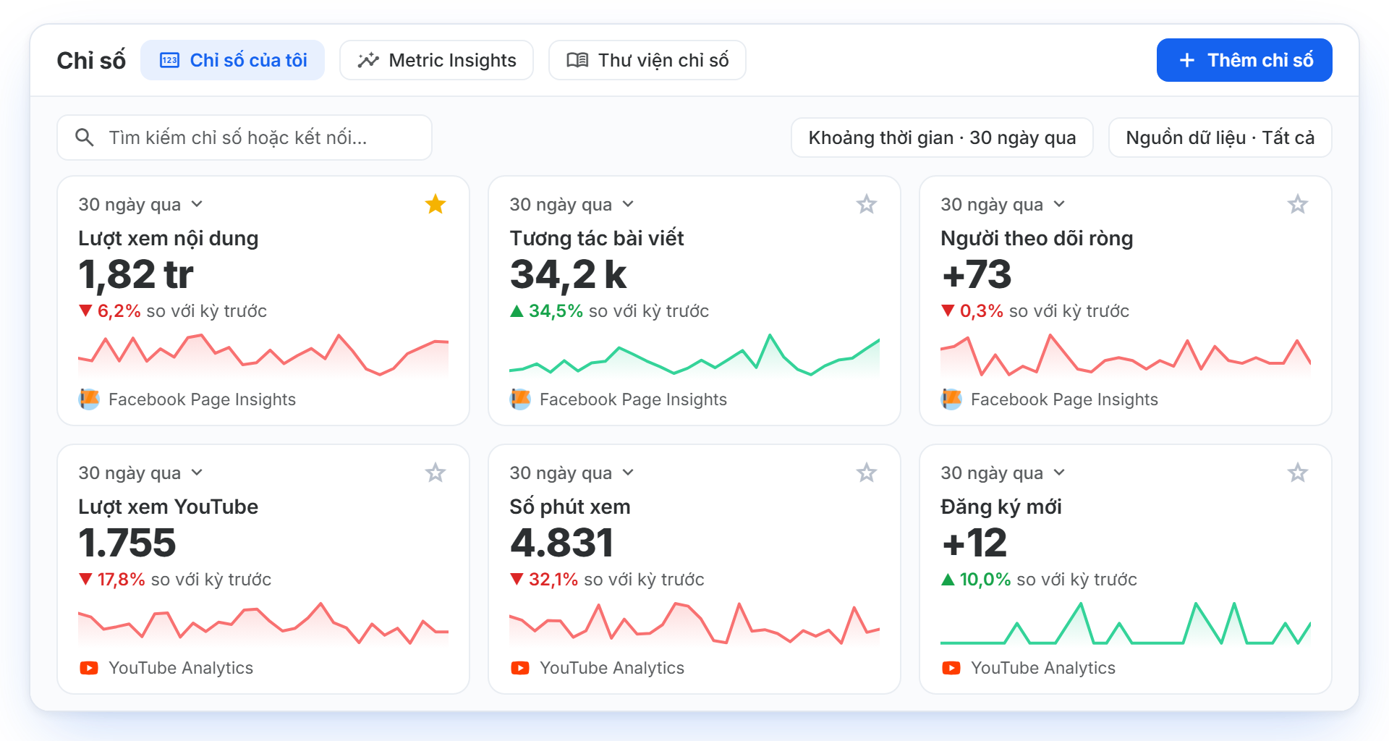Click Facebook Page Insights icon on Tương tác card
Screen dimensions: 1389x741
coord(520,399)
